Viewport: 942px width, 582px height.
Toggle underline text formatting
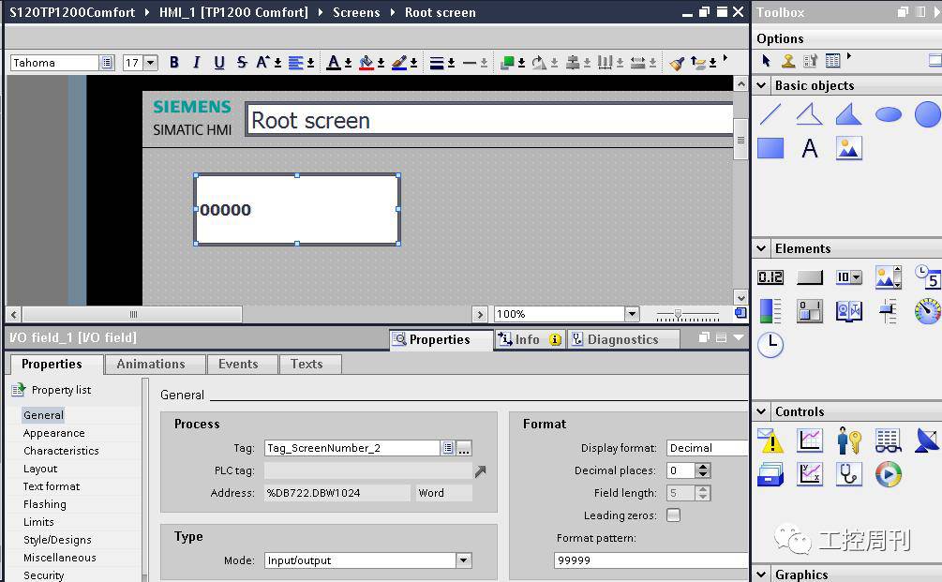[x=219, y=63]
